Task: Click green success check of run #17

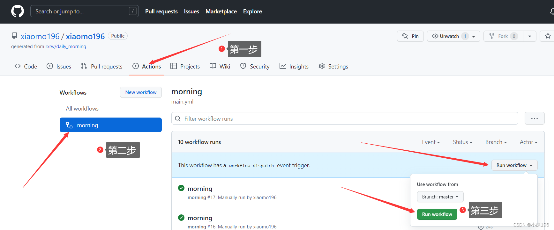Action: point(181,188)
